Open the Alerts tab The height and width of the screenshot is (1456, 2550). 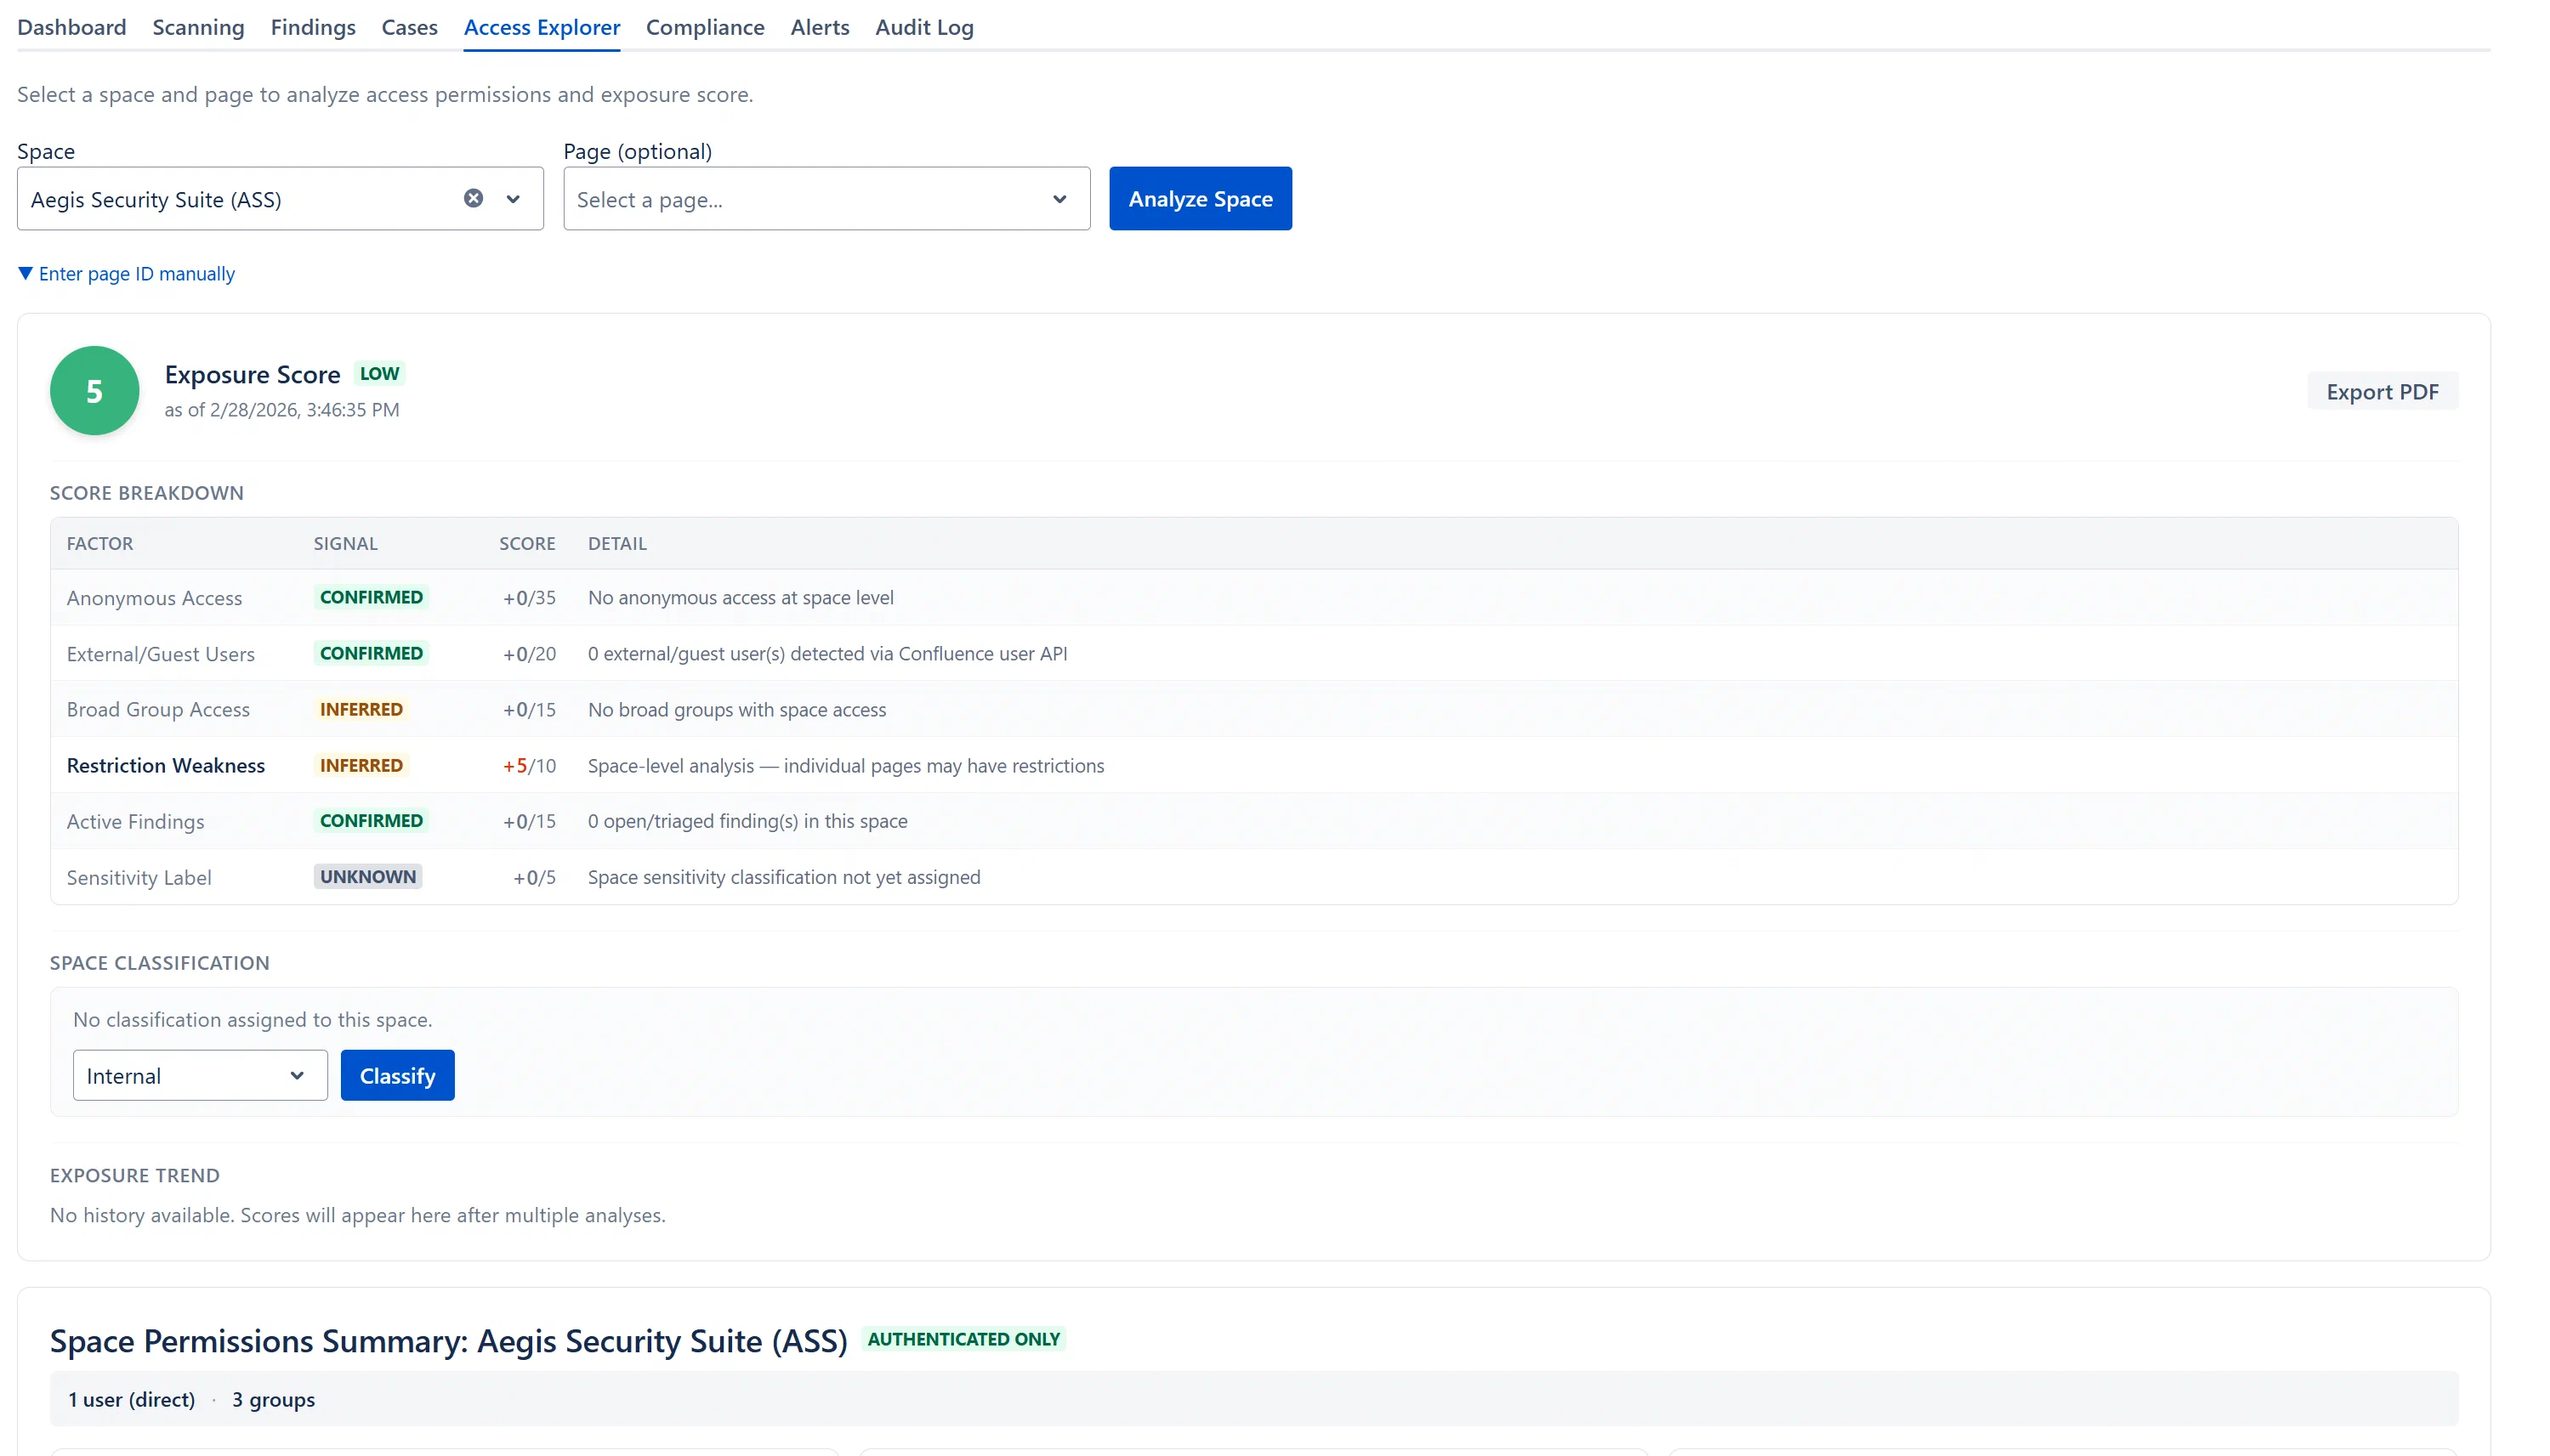(820, 27)
